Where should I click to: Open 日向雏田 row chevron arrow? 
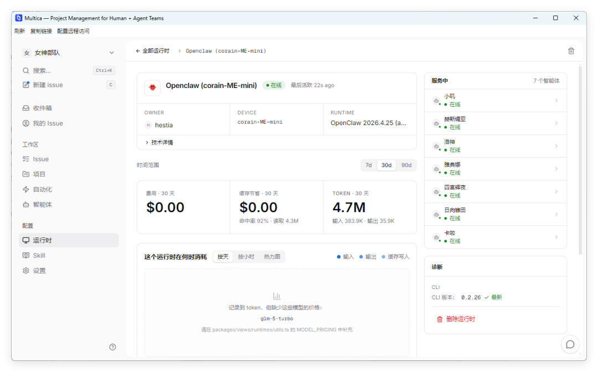[x=556, y=215]
